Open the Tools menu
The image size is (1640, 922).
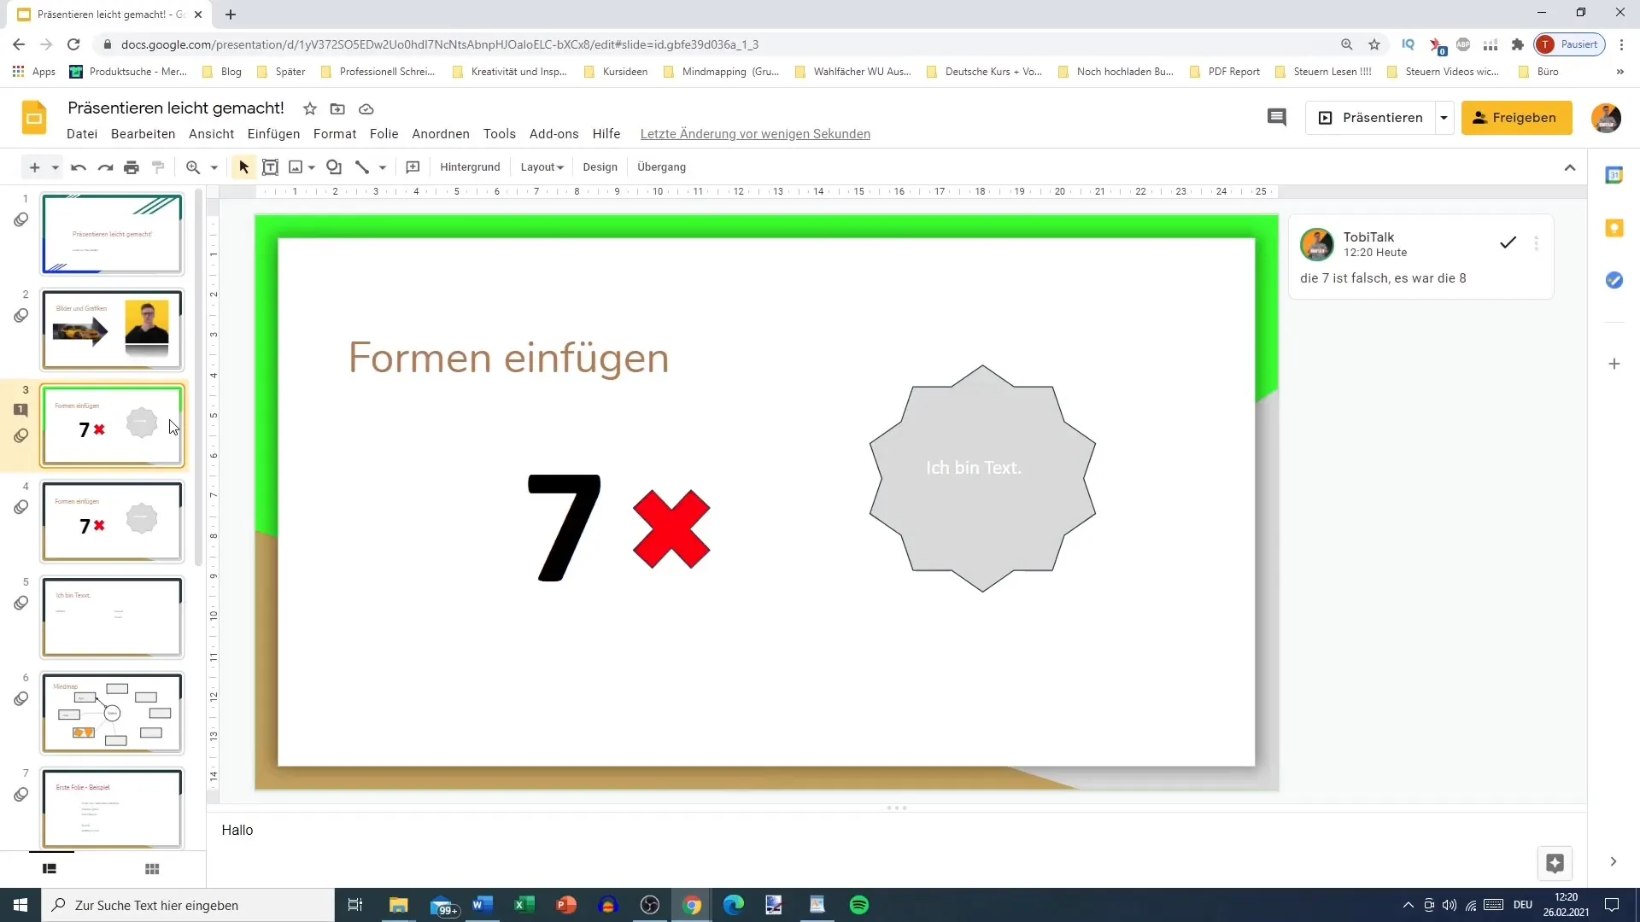point(499,134)
